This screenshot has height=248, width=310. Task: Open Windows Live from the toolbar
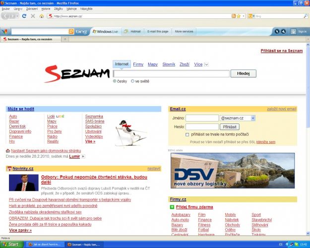point(105,31)
